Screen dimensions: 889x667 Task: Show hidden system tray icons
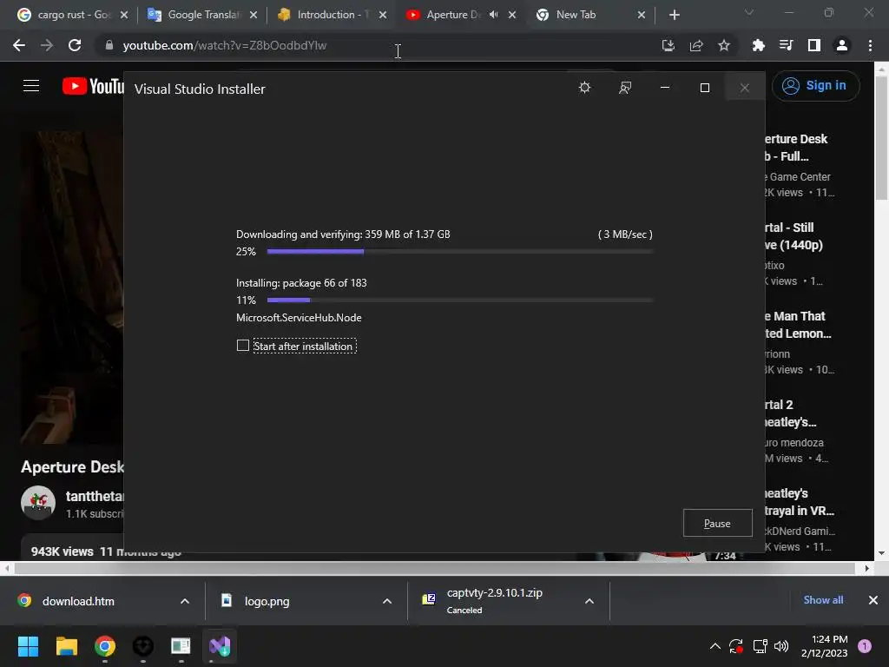715,645
